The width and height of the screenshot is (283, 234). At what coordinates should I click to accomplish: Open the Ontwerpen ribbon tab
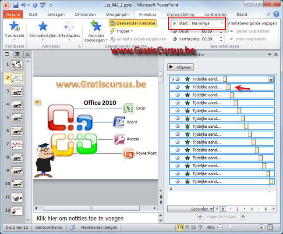point(85,14)
